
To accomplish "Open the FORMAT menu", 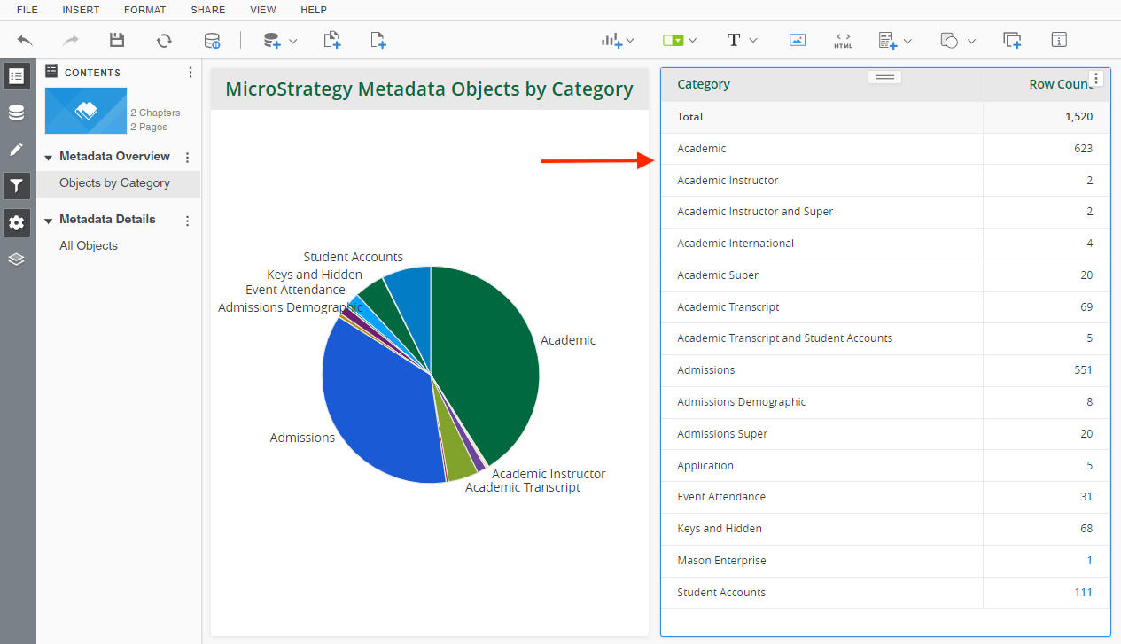I will click(x=144, y=10).
